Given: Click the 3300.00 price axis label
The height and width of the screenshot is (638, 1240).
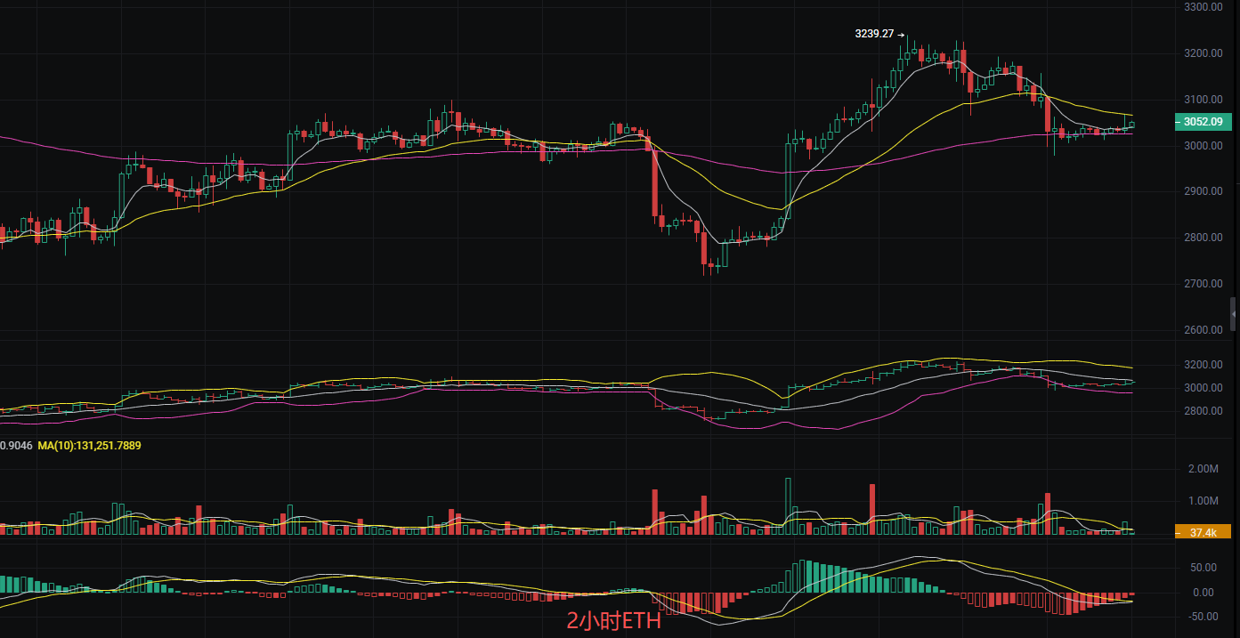Looking at the screenshot, I should [x=1203, y=7].
